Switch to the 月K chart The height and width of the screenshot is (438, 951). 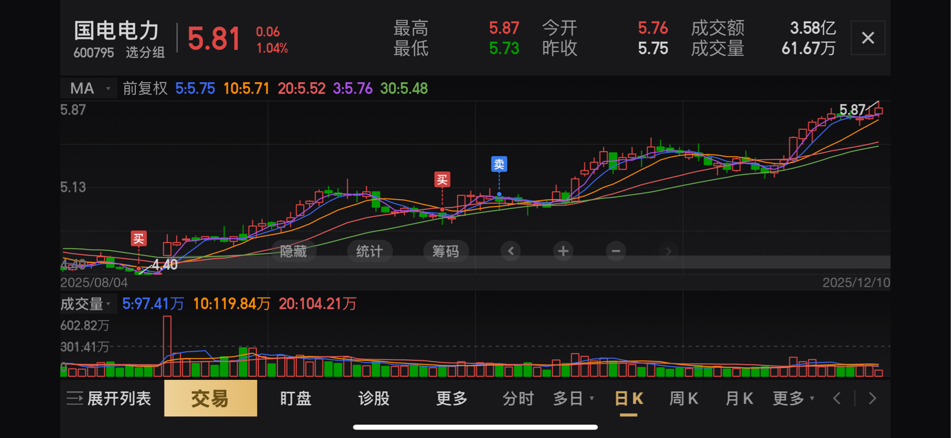point(739,398)
